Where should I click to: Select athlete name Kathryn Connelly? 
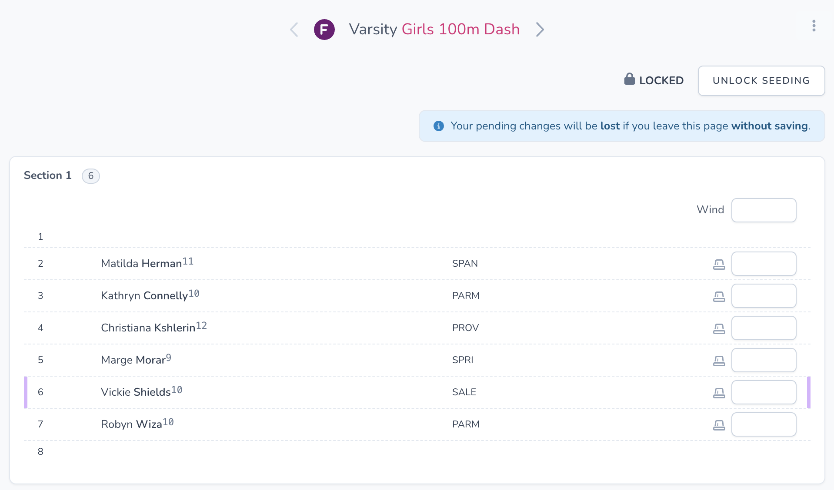tap(144, 296)
